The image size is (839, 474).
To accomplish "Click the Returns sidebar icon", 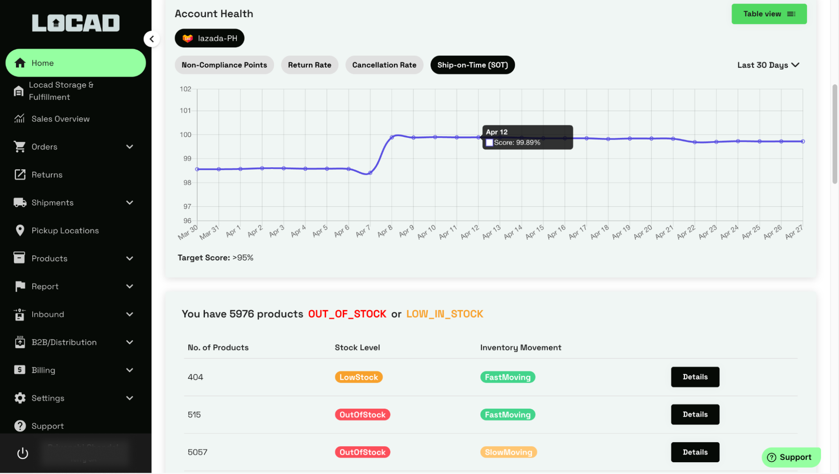I will click(20, 175).
